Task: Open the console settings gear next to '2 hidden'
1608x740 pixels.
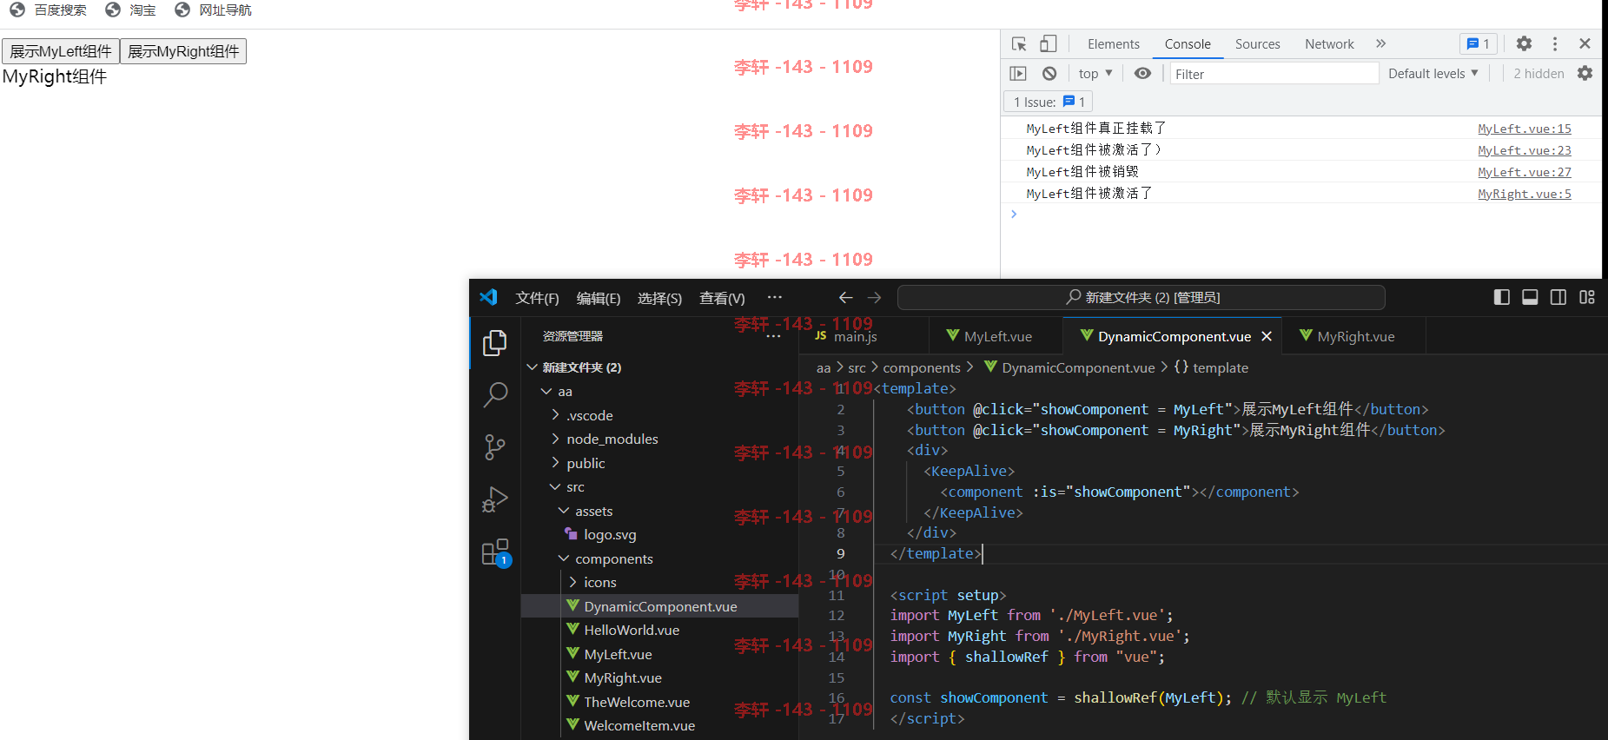Action: pyautogui.click(x=1585, y=74)
